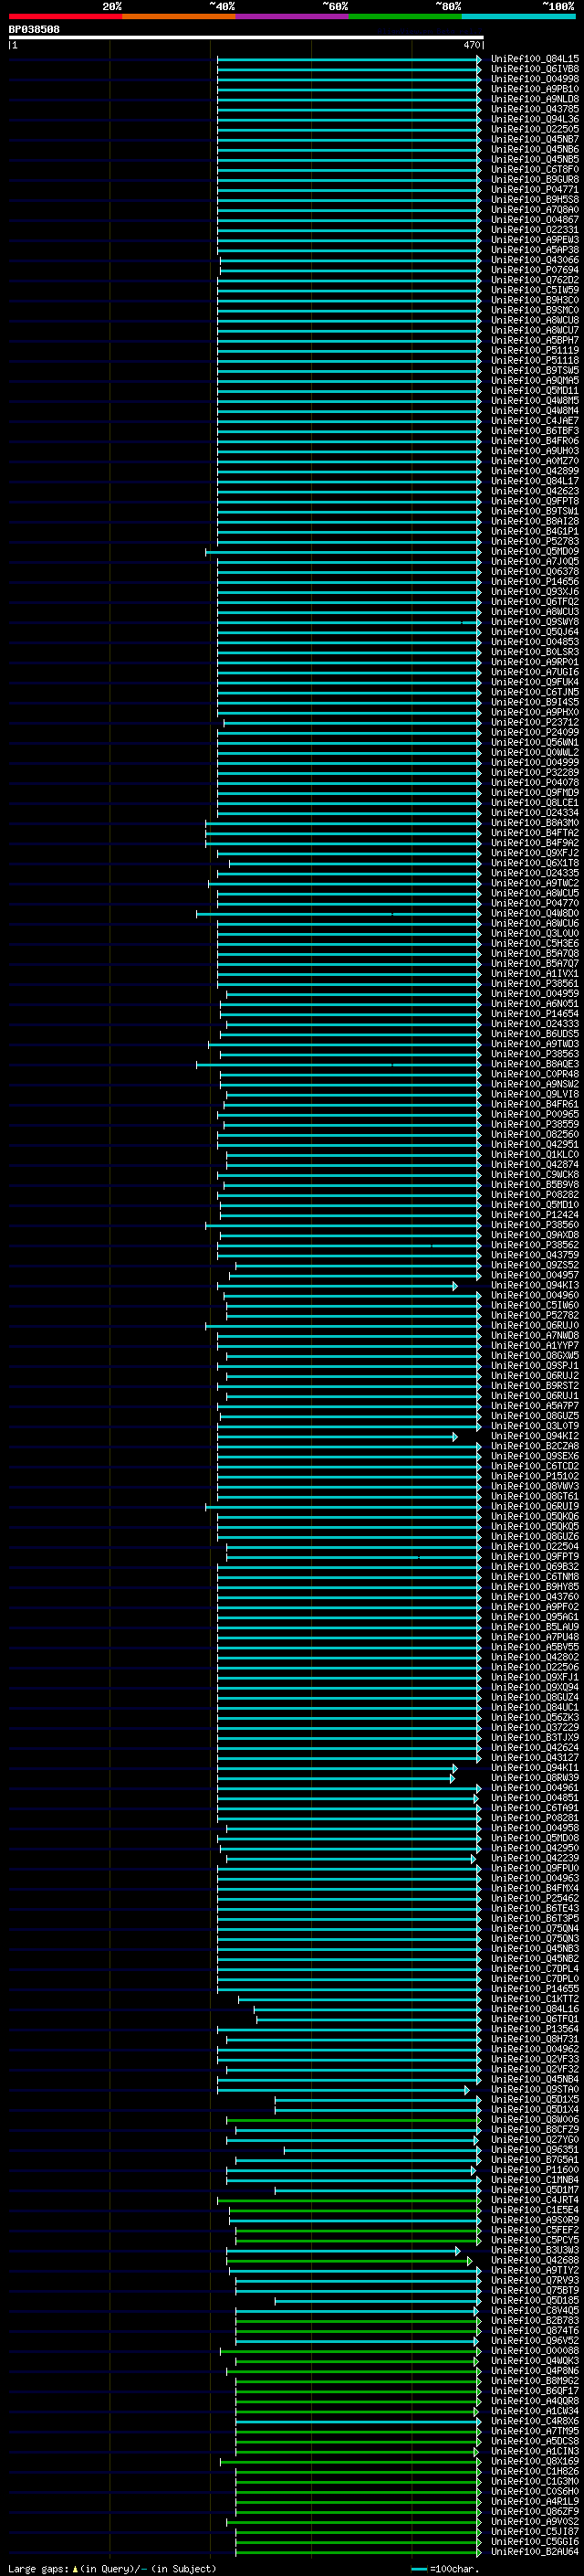The height and width of the screenshot is (2576, 584).
Task: Select hit label UniRef100_Q42688
Action: click(x=535, y=2260)
